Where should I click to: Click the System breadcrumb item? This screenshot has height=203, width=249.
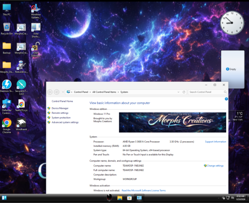124,92
